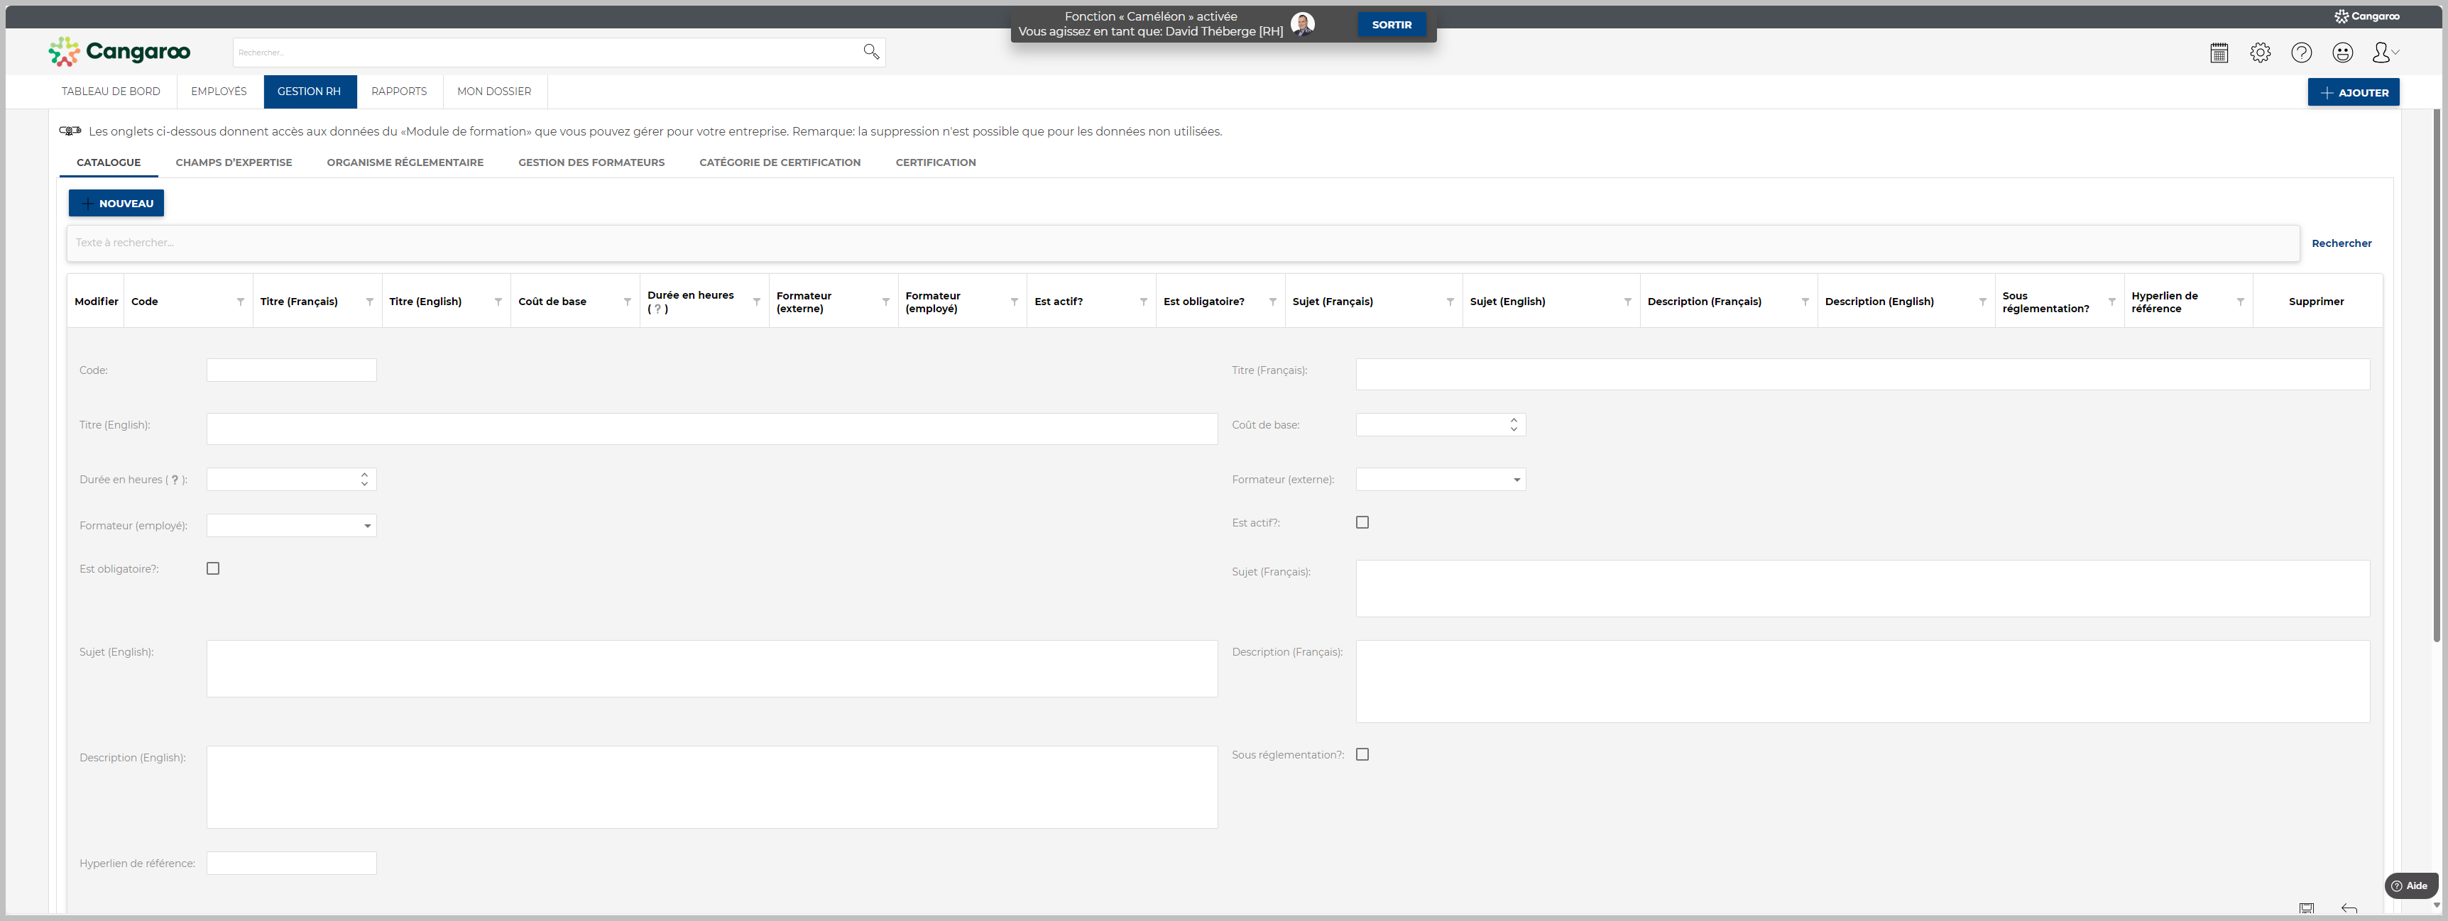The image size is (2448, 921).
Task: Click filter icon on Code column
Action: coord(241,302)
